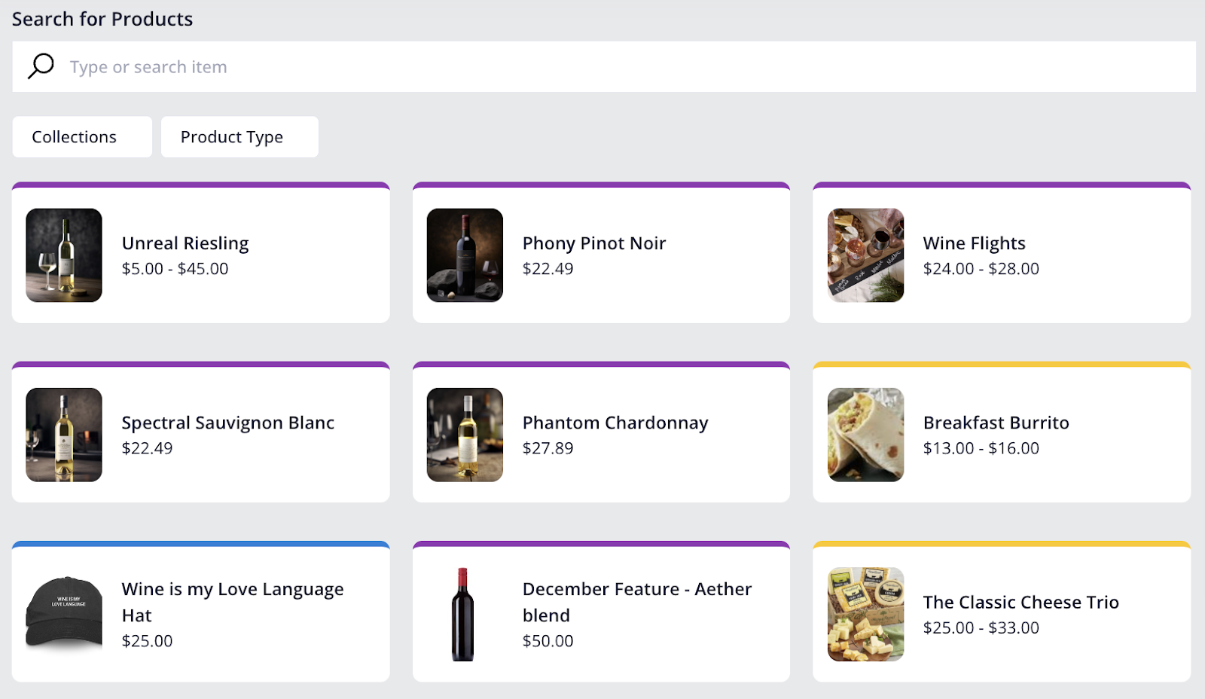The width and height of the screenshot is (1205, 699).
Task: Open the Unreal Riesling product title
Action: point(185,243)
